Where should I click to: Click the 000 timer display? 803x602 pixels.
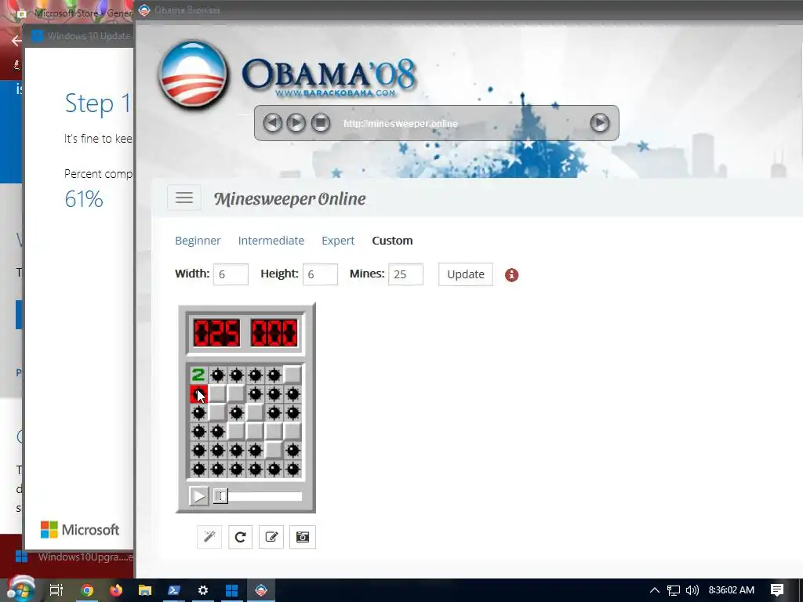[274, 332]
